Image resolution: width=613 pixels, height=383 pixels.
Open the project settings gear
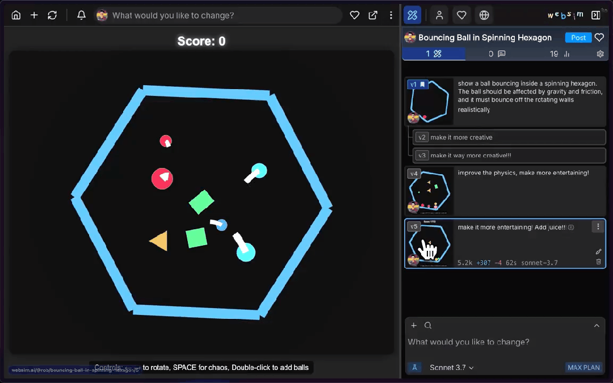tap(600, 54)
